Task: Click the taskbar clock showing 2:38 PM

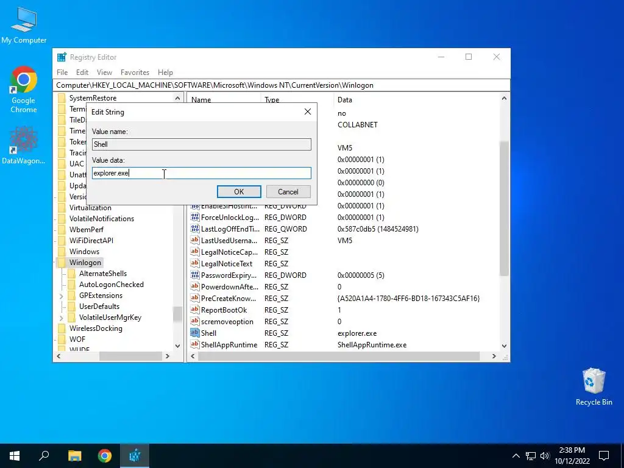Action: coord(572,456)
